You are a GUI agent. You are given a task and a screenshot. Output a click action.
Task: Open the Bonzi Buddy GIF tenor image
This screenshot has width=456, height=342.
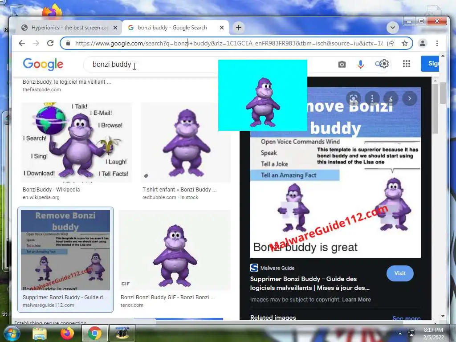click(x=175, y=250)
